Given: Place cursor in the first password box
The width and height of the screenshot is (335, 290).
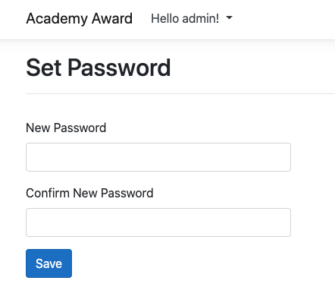Looking at the screenshot, I should [x=158, y=157].
